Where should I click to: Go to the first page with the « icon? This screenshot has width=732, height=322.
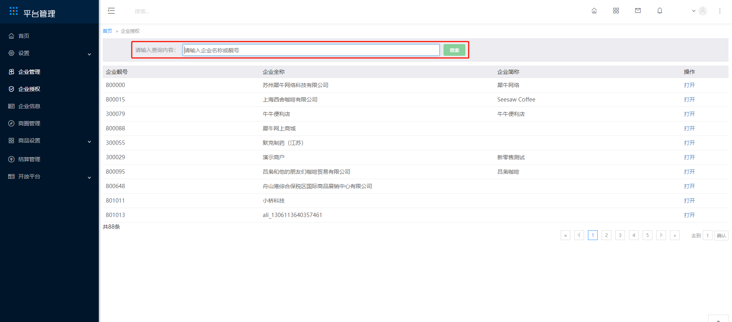565,235
